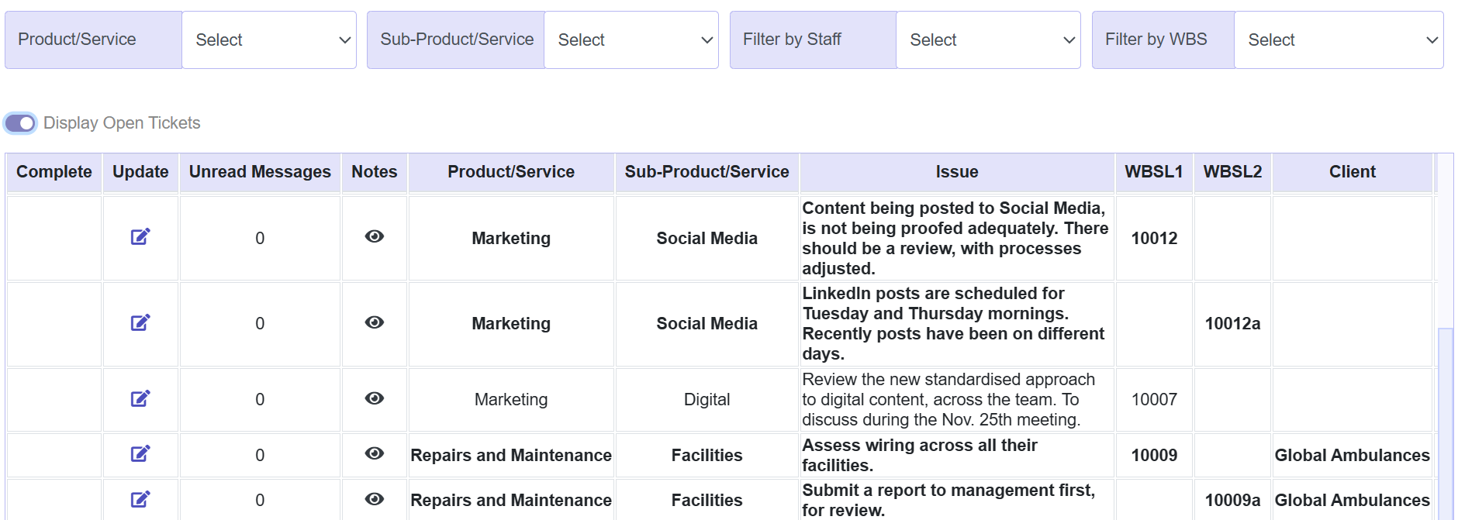Toggle Display Open Tickets switch
Image resolution: width=1458 pixels, height=520 pixels.
click(21, 123)
